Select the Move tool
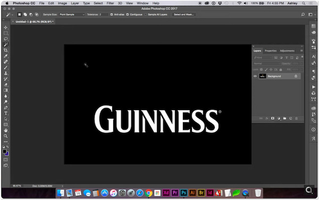This screenshot has height=200, width=319. 6,28
